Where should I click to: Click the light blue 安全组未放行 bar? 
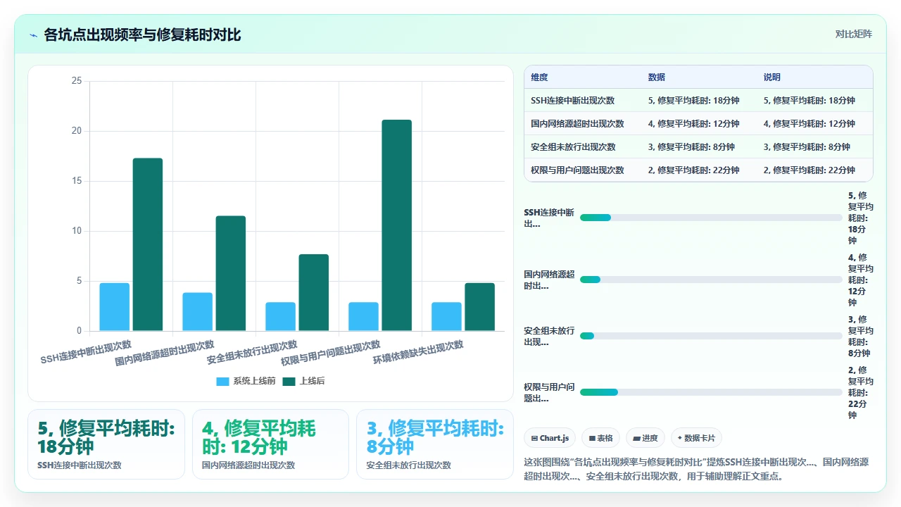coord(281,317)
